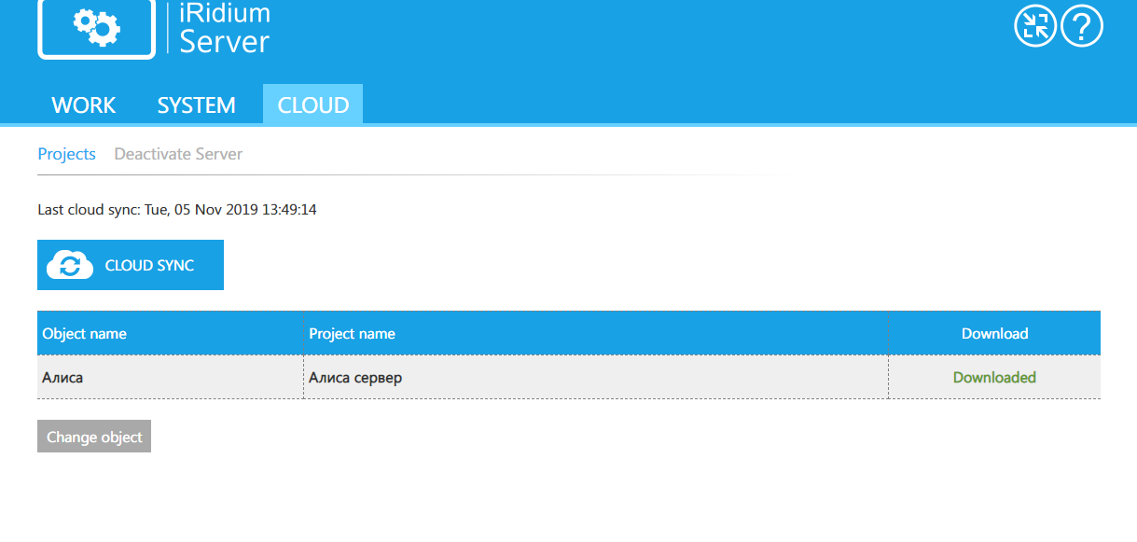The width and height of the screenshot is (1137, 542).
Task: Click the Object name column header
Action: tap(85, 333)
